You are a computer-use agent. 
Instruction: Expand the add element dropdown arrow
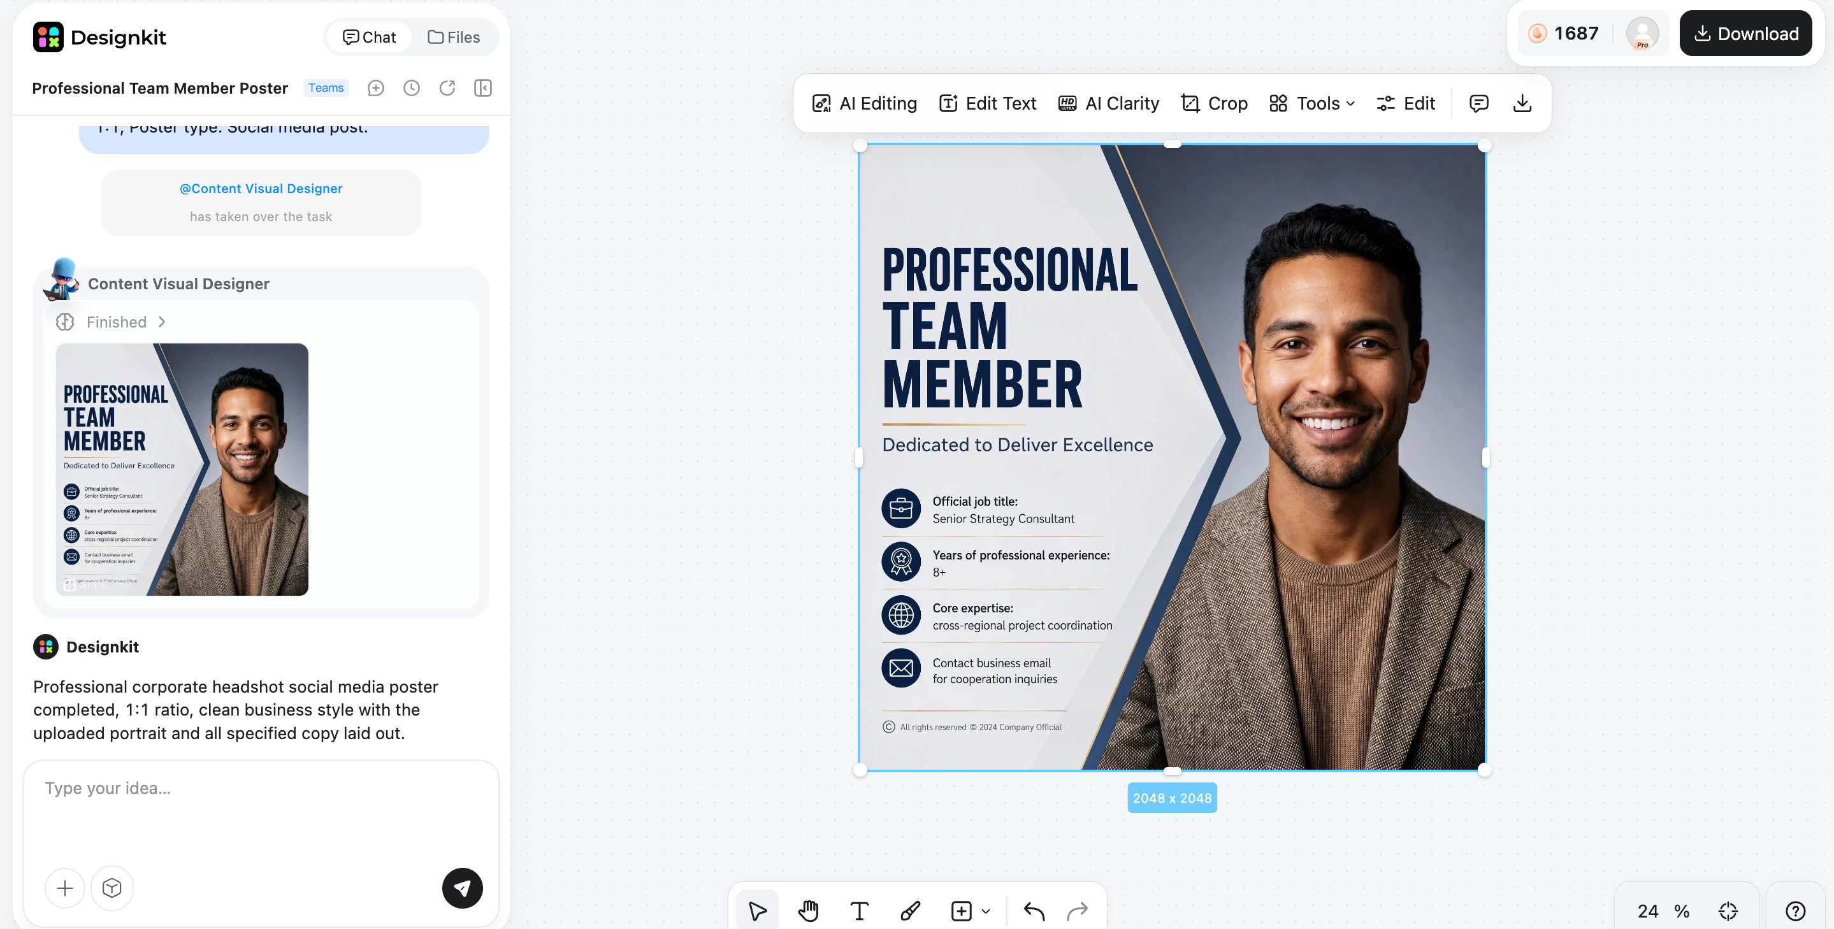pos(986,911)
